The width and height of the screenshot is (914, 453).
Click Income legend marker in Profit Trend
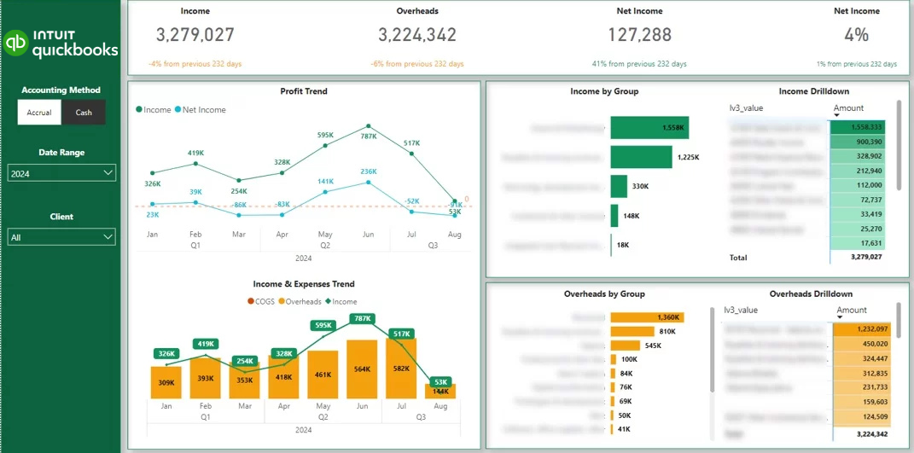pos(139,110)
